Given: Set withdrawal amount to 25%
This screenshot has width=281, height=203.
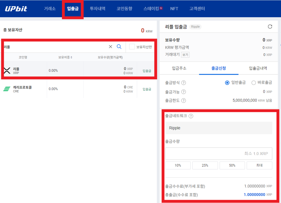Looking at the screenshot, I should 205,165.
